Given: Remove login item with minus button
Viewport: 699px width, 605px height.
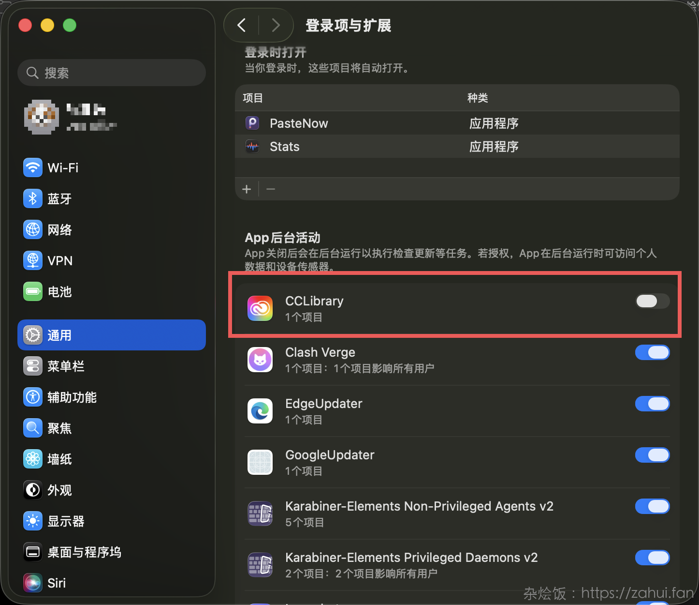Looking at the screenshot, I should [x=271, y=189].
